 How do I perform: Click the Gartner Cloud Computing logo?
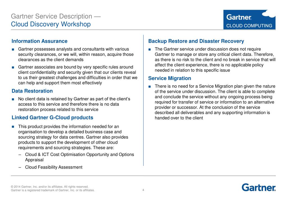[x=249, y=20]
